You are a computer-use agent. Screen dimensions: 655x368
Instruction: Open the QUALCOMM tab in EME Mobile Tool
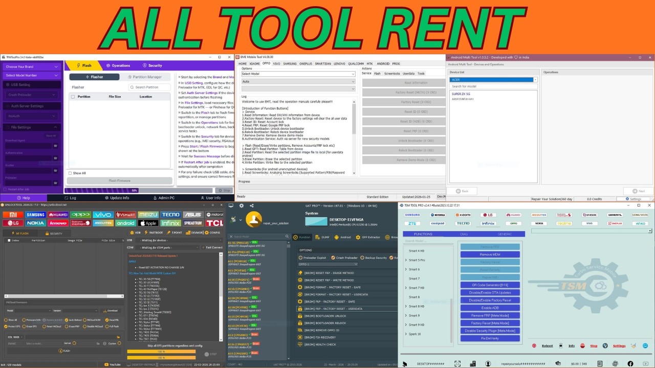pyautogui.click(x=356, y=64)
